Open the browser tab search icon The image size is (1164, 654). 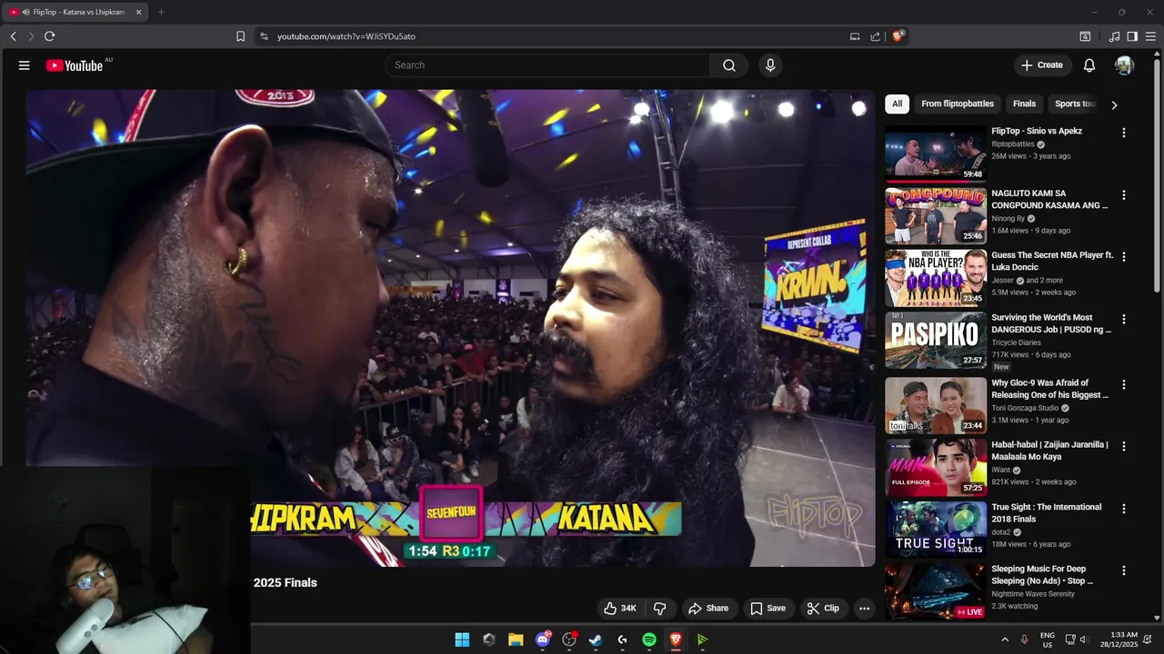pos(1085,36)
